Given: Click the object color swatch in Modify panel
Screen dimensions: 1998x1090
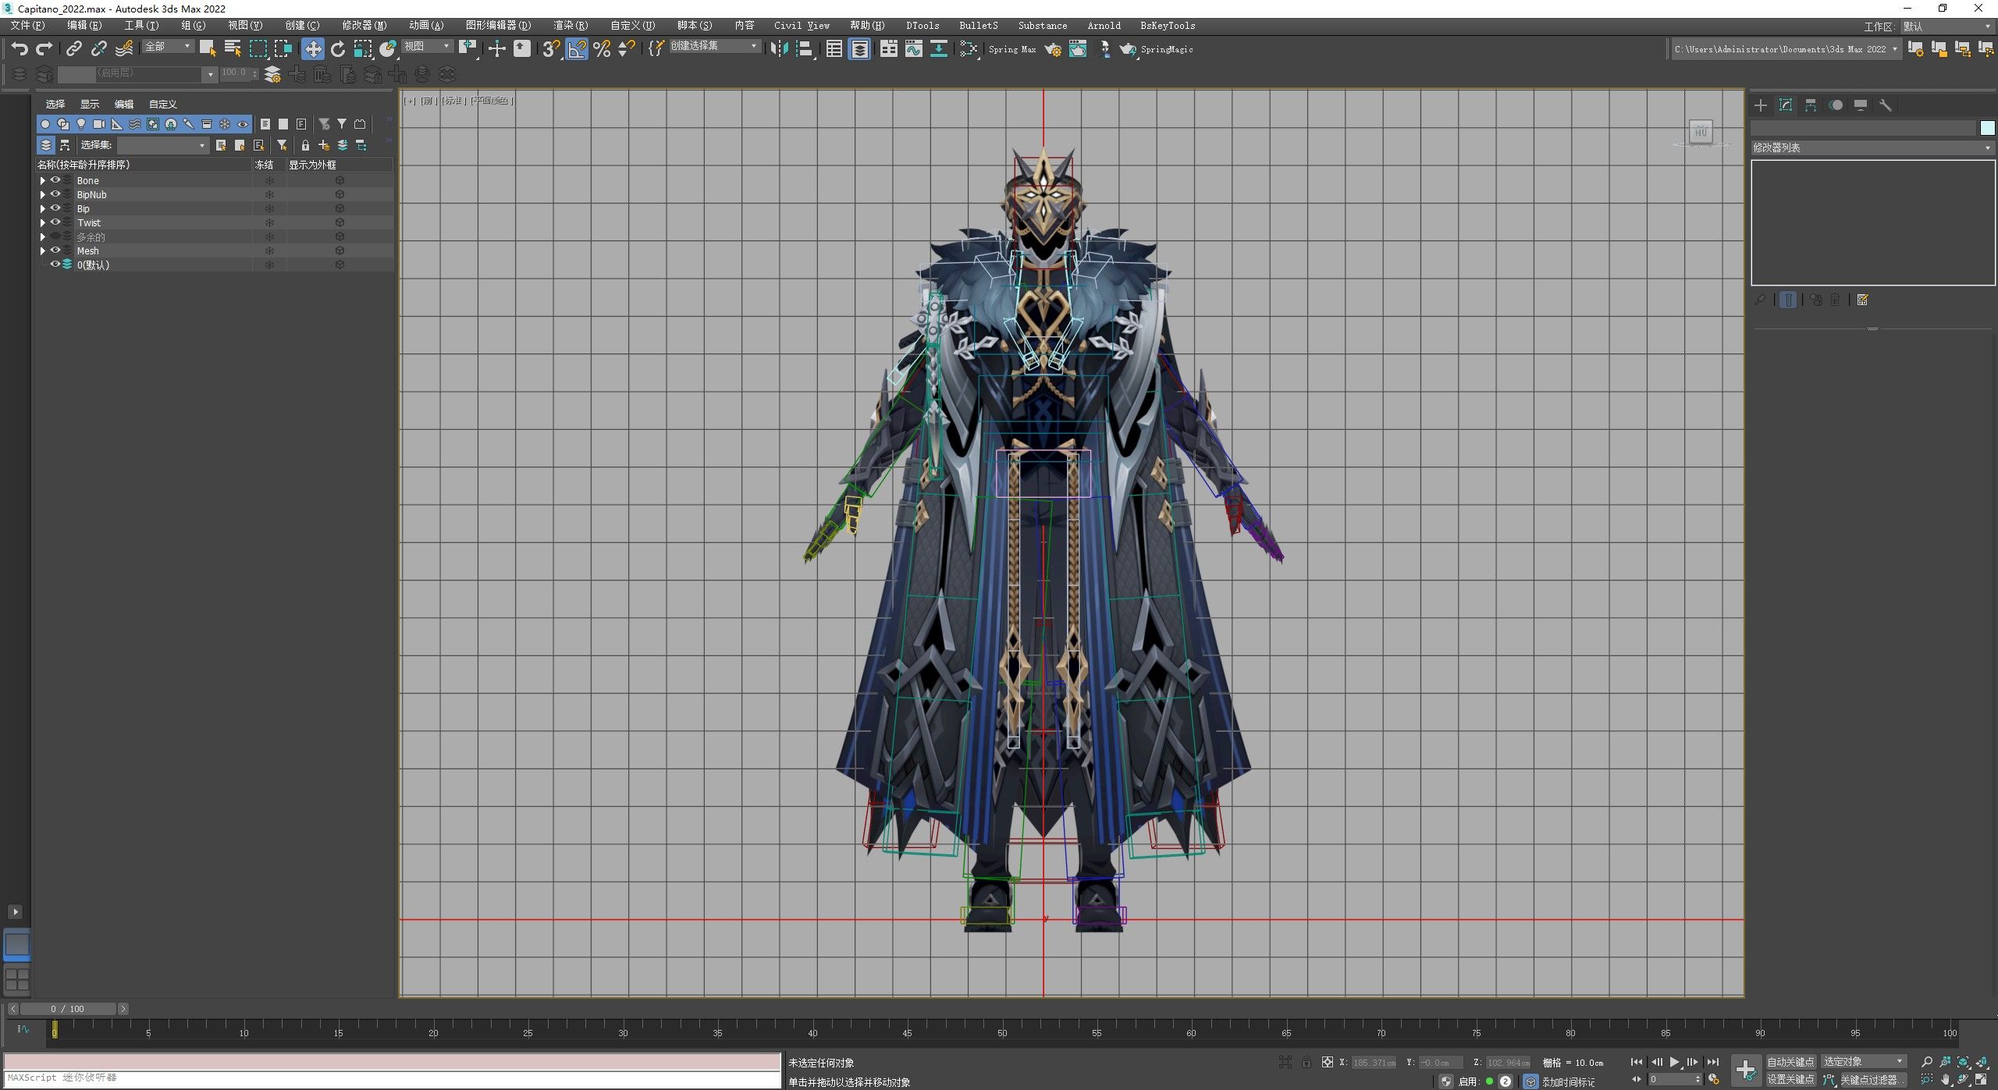Looking at the screenshot, I should coord(1987,128).
